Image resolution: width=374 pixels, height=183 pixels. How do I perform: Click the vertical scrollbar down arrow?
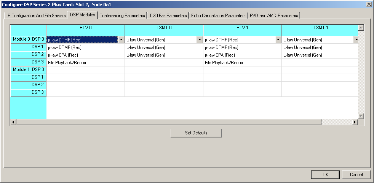[361, 116]
